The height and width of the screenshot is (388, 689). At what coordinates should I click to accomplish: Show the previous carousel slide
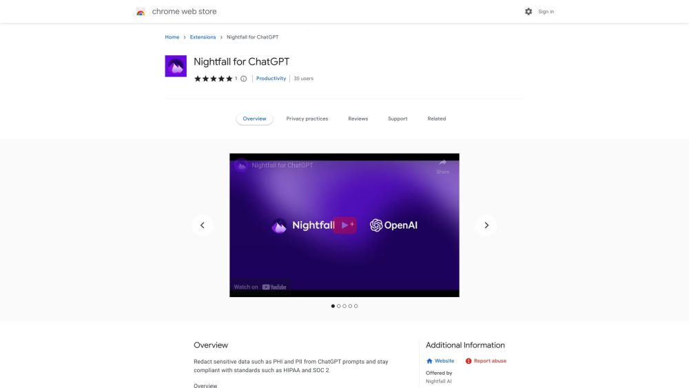click(x=202, y=225)
